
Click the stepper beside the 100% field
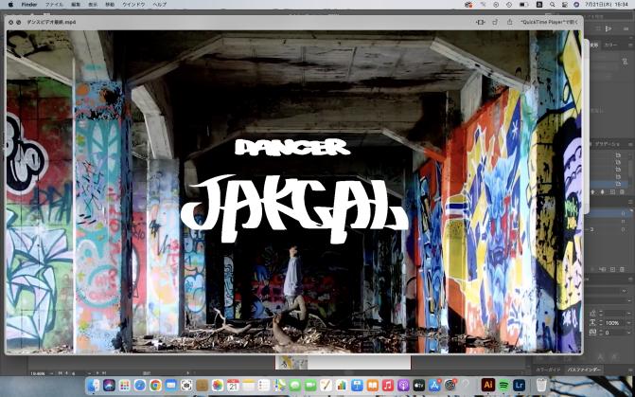(600, 323)
